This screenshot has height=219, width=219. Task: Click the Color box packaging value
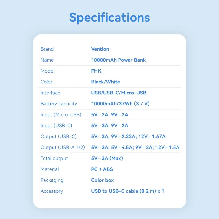102,180
